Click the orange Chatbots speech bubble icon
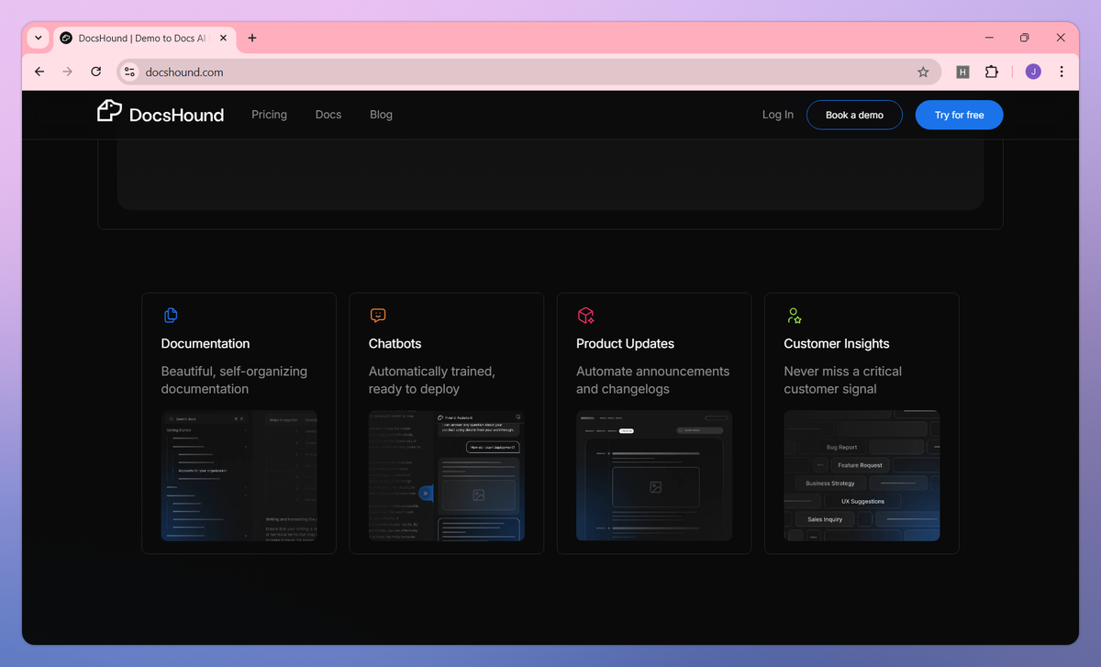Image resolution: width=1101 pixels, height=667 pixels. pos(378,315)
